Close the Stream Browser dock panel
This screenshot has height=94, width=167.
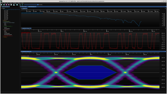point(19,7)
